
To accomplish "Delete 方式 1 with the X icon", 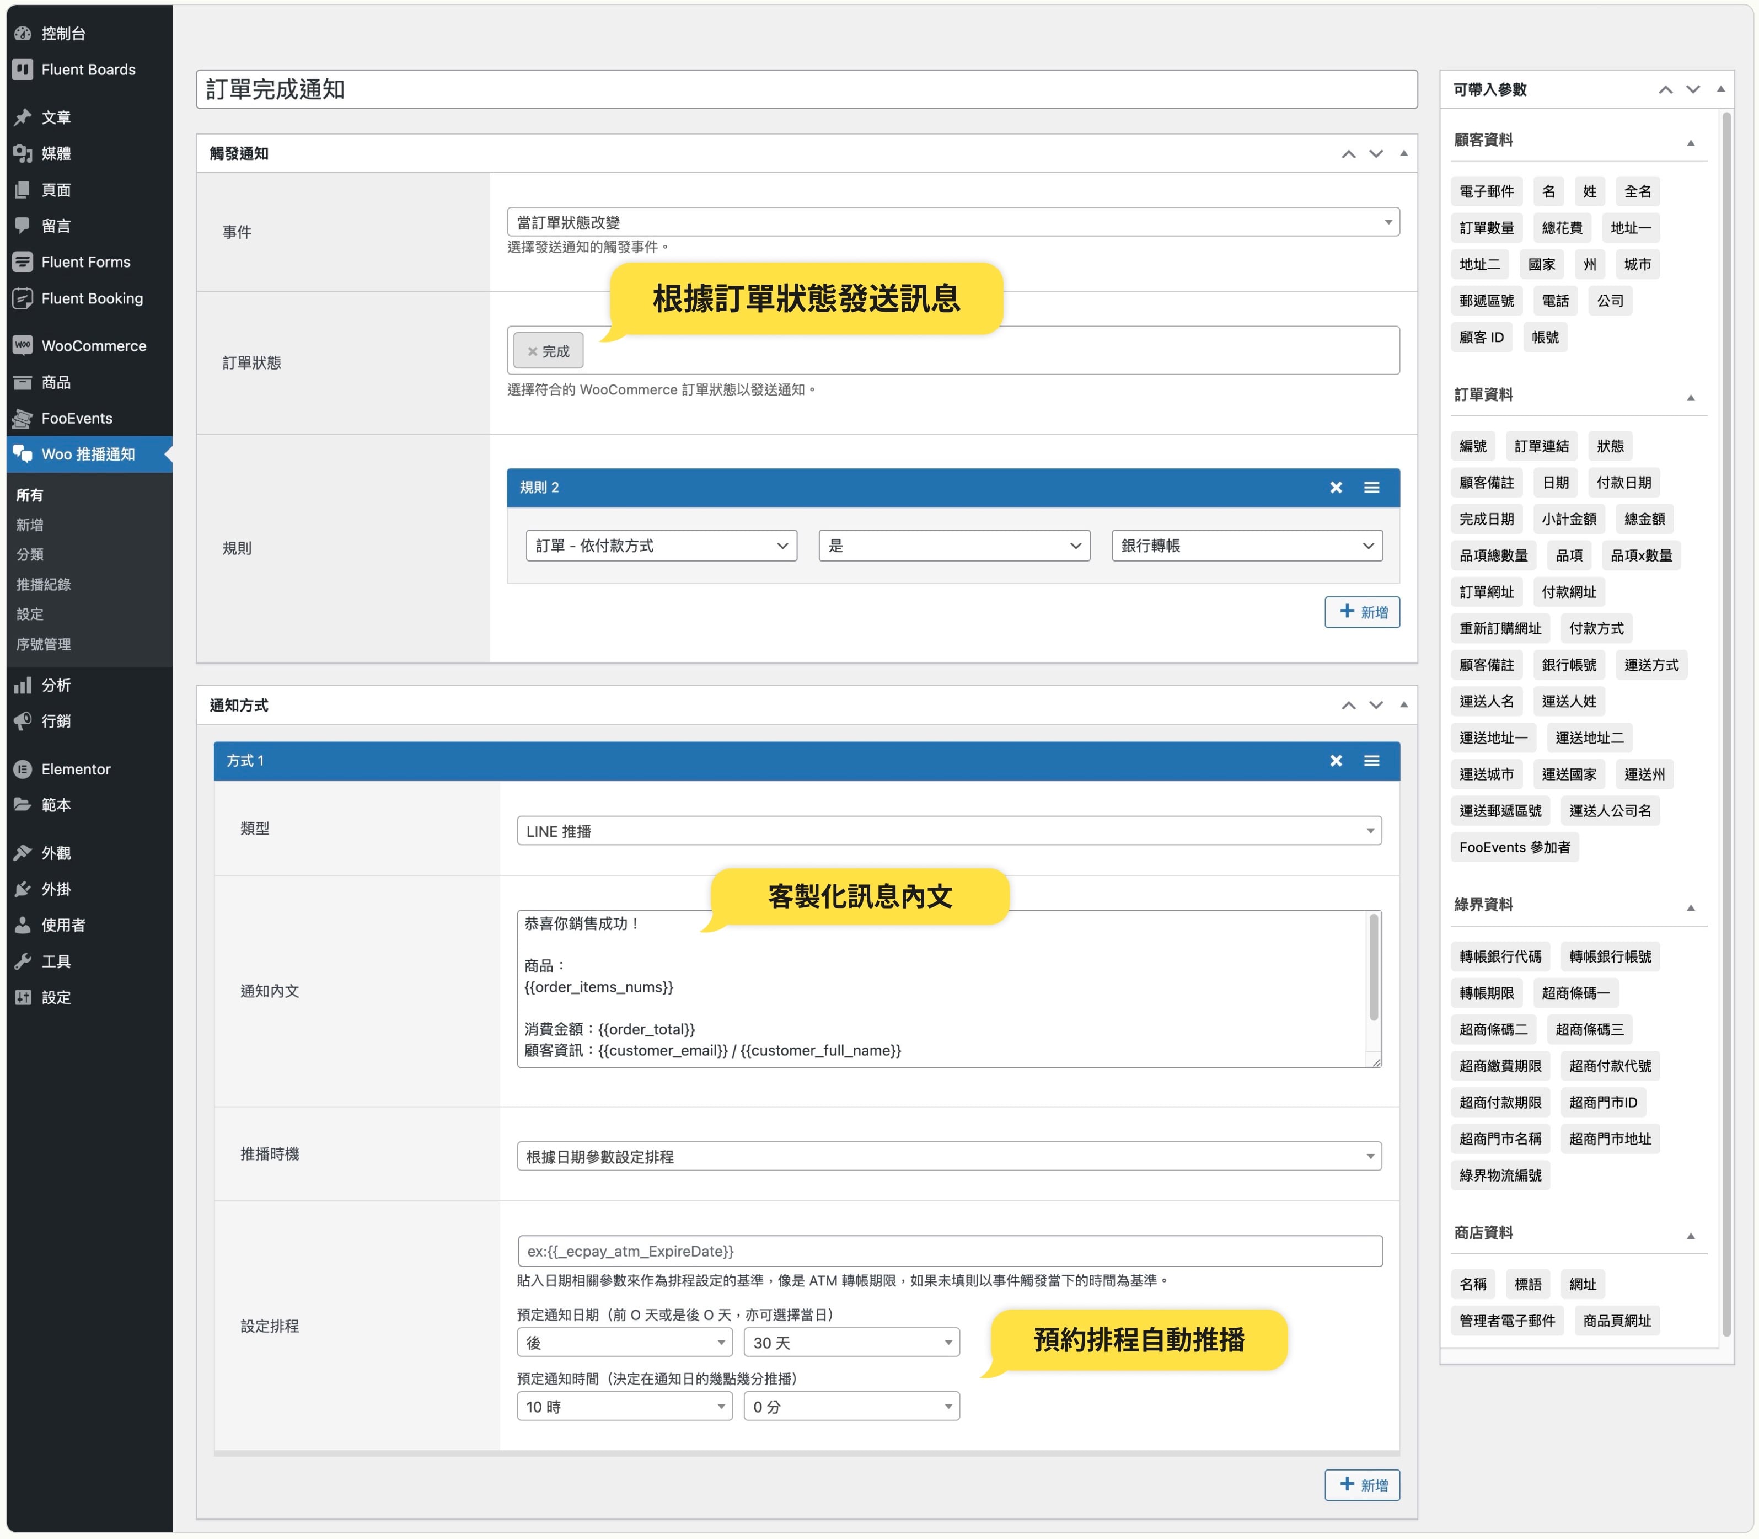I will coord(1336,761).
